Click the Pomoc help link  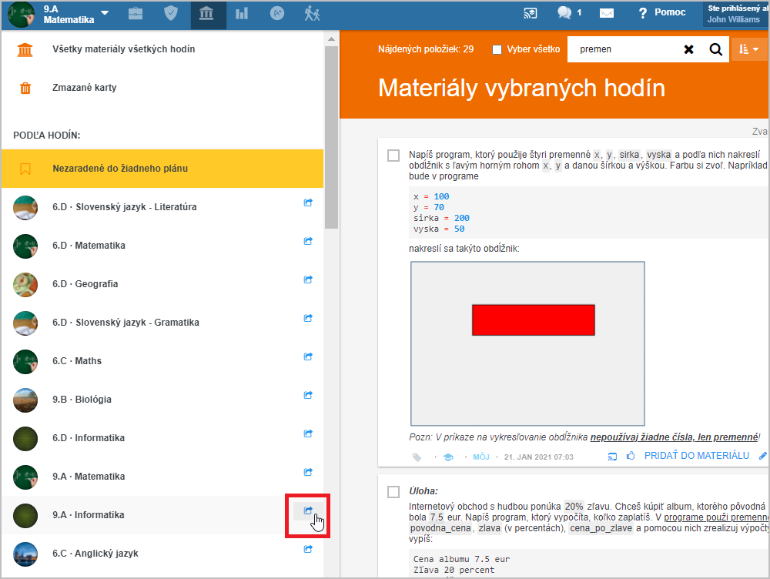662,13
